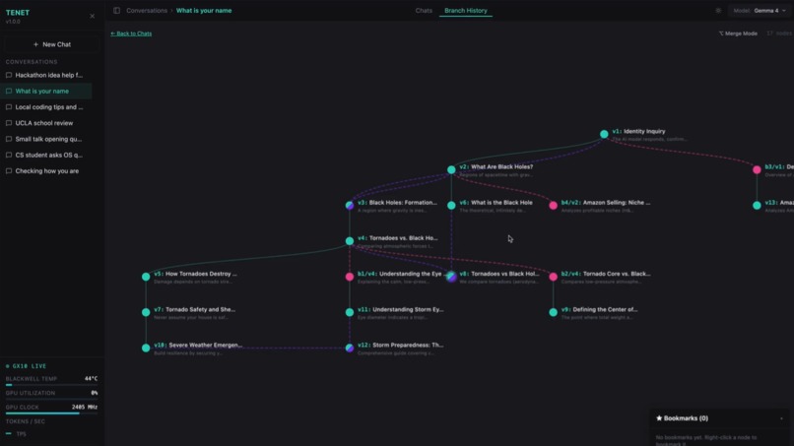
Task: Select 'What is your name' conversation
Action: [45, 92]
